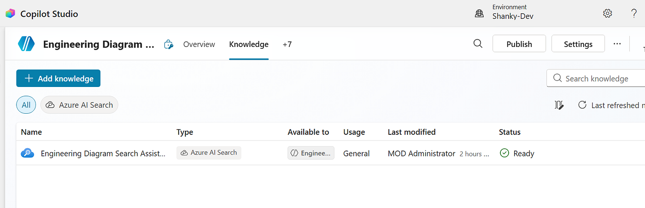Click the MOD Administrator cell
645x208 pixels.
click(422, 154)
